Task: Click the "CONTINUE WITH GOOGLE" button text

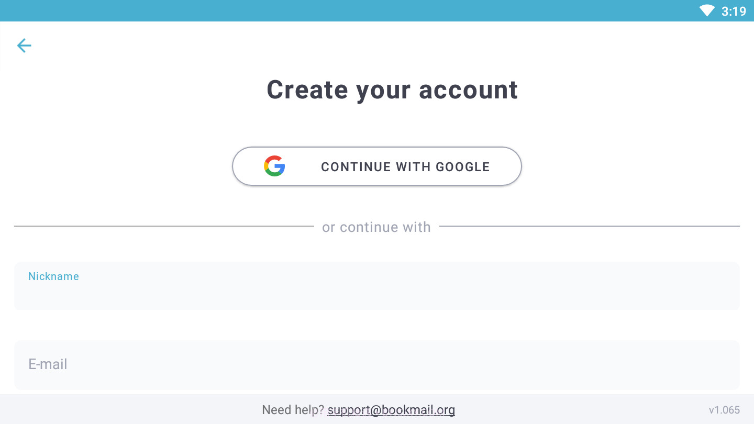Action: click(x=405, y=167)
